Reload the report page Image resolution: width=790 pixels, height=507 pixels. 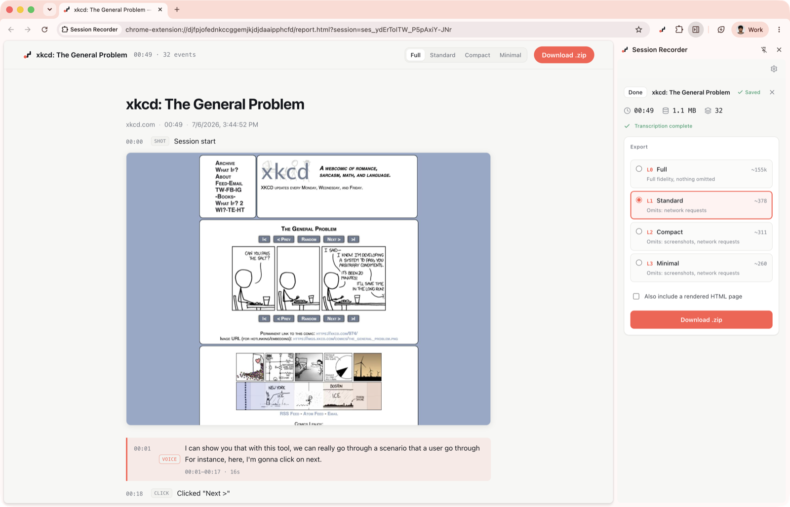(x=44, y=30)
